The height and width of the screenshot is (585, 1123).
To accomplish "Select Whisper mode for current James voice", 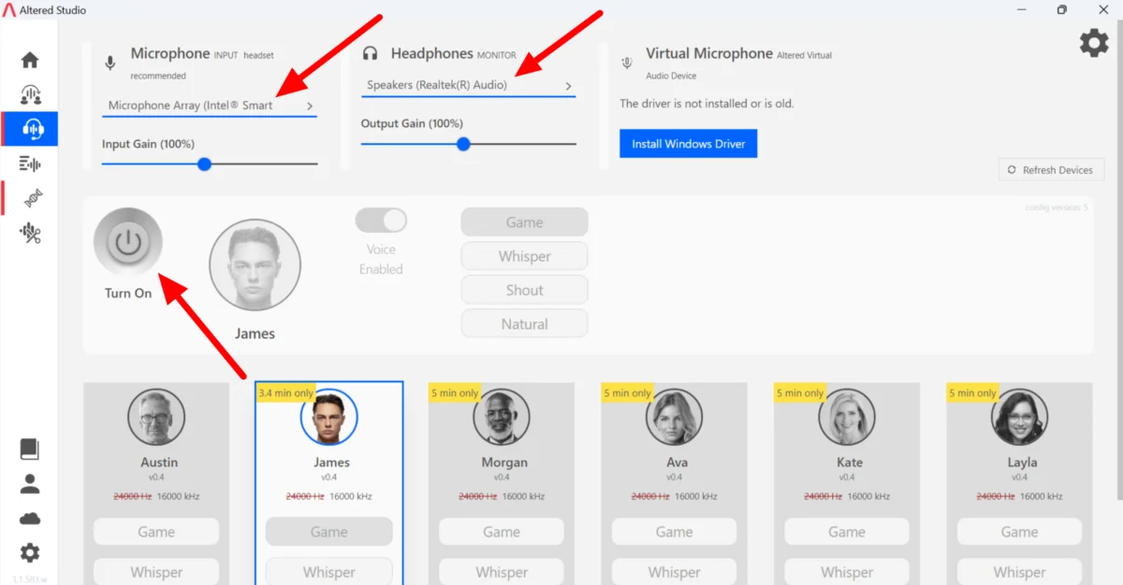I will [x=524, y=256].
